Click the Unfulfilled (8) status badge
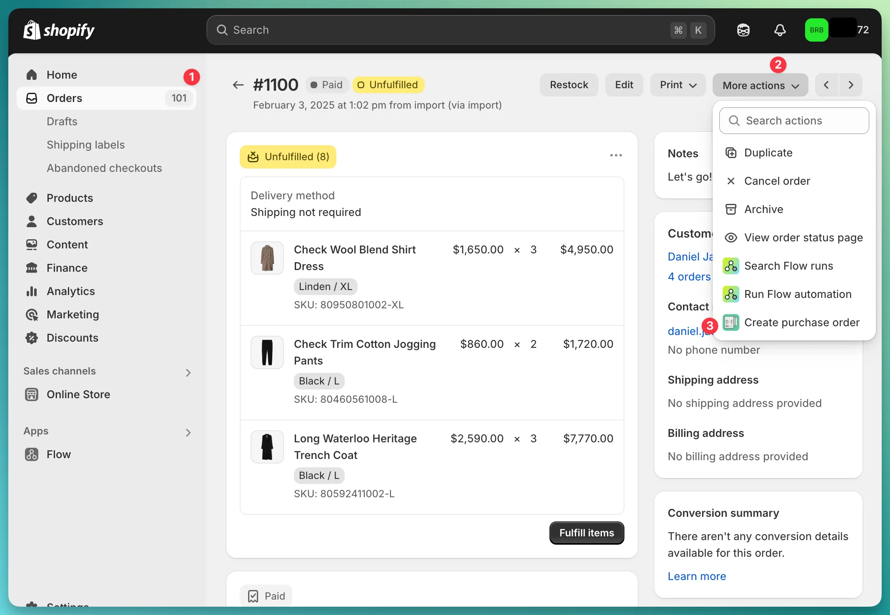The image size is (890, 615). (288, 157)
